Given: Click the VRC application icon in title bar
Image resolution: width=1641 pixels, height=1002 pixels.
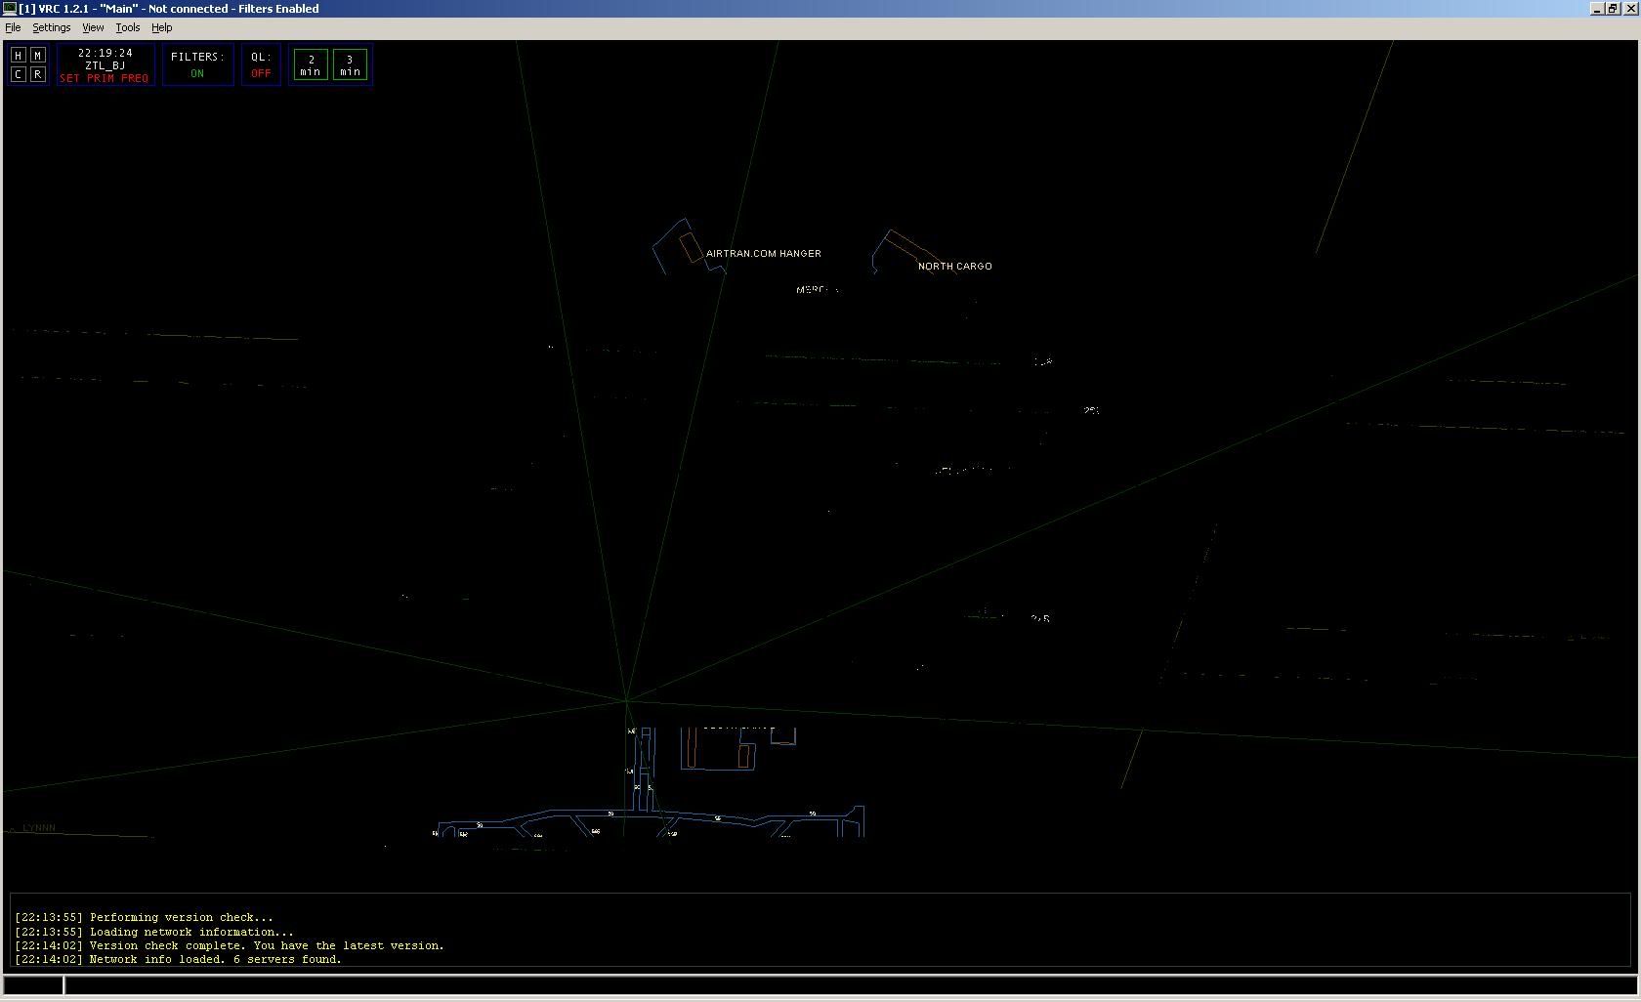Looking at the screenshot, I should pyautogui.click(x=9, y=8).
